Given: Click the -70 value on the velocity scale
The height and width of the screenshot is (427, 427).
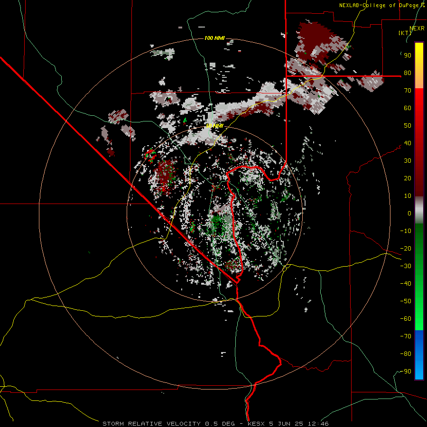Looking at the screenshot, I should point(406,336).
